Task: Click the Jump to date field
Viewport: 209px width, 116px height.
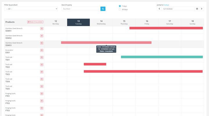Action: coord(178,9)
